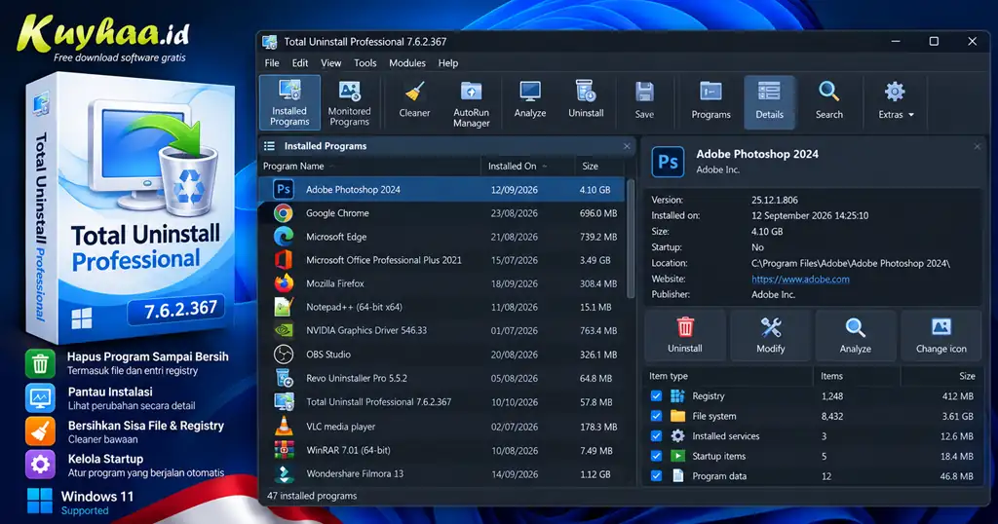Open the Extras gear dropdown

(x=896, y=102)
